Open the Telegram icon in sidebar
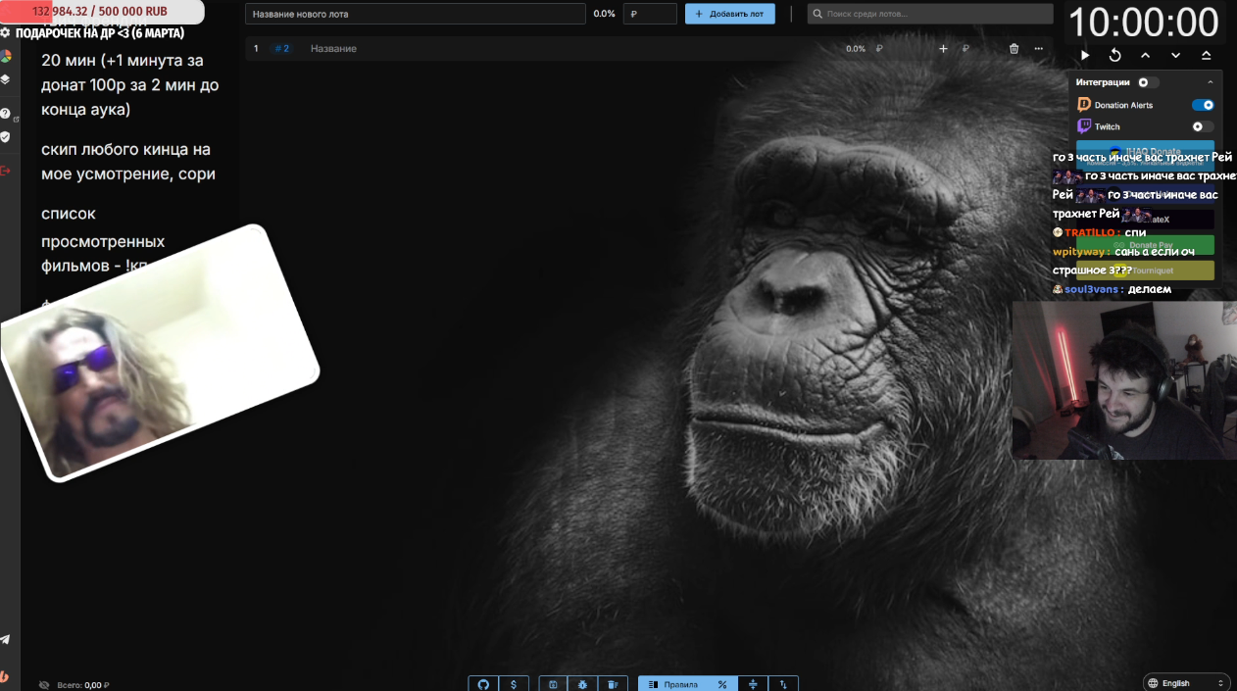 (x=5, y=639)
